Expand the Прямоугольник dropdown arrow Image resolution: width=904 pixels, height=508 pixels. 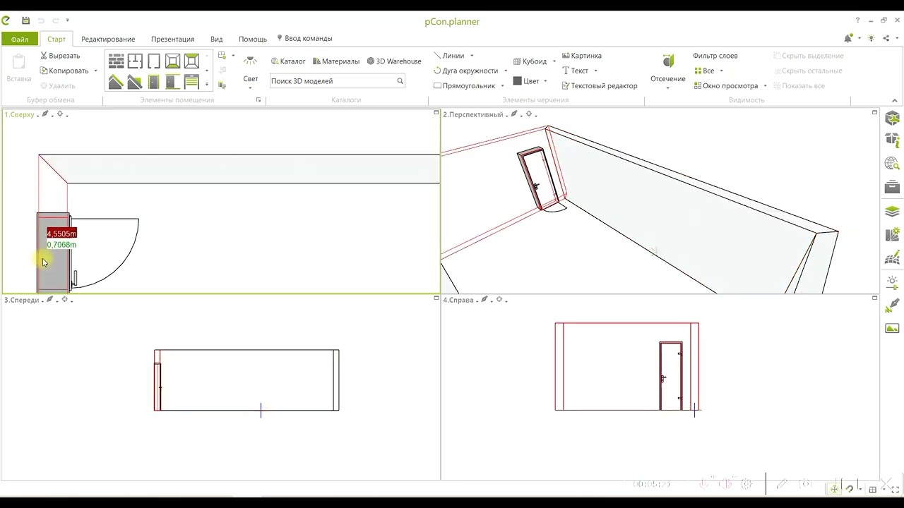[502, 86]
